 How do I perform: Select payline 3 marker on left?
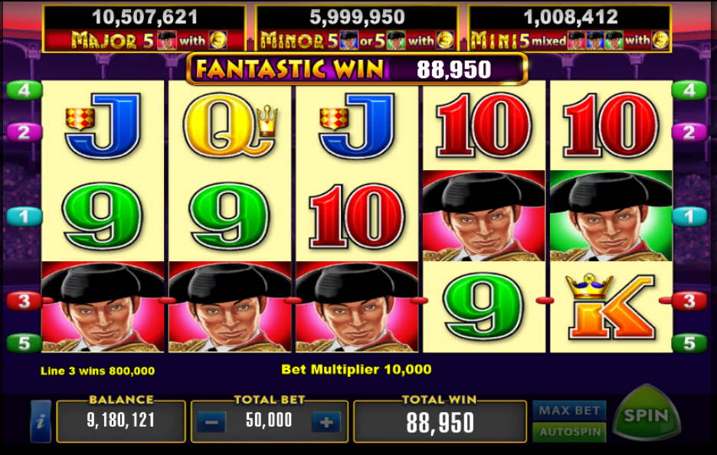point(25,301)
